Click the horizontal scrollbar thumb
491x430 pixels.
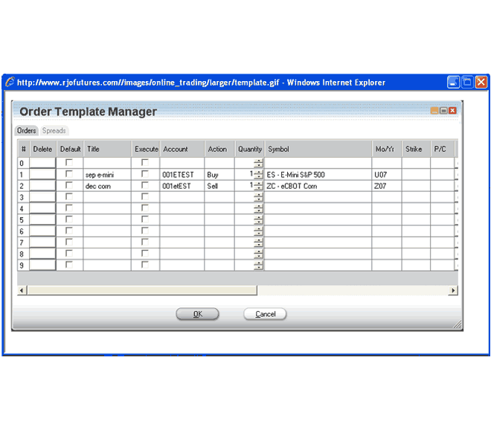coord(142,290)
